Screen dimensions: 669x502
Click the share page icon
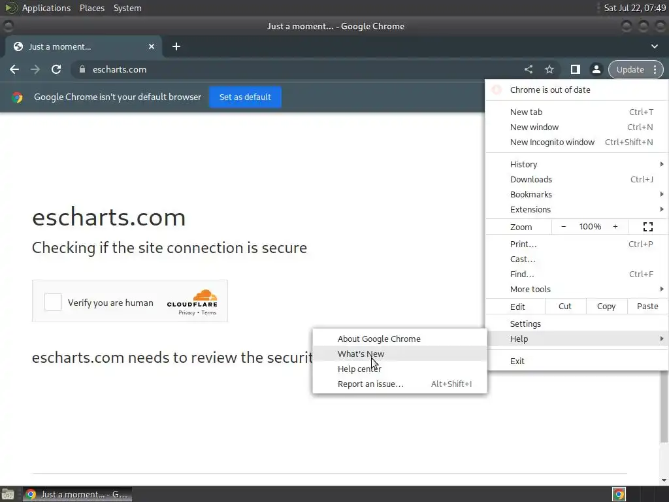coord(529,69)
